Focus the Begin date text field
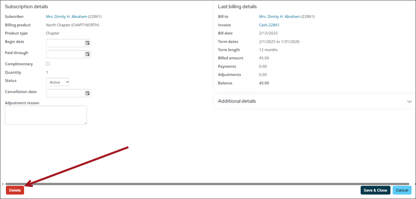This screenshot has width=416, height=199. tap(65, 43)
